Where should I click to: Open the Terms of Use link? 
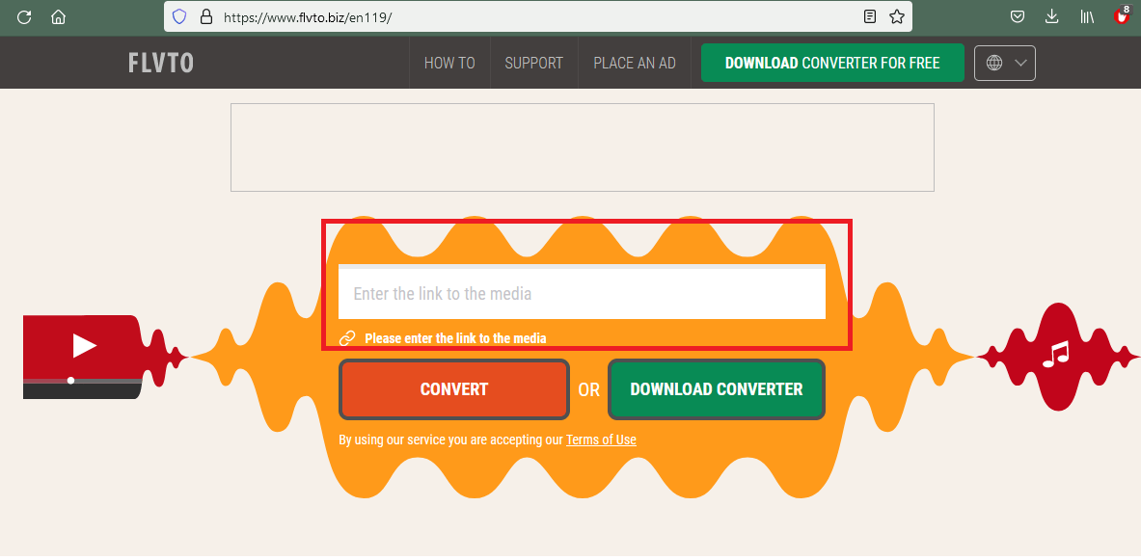(601, 440)
